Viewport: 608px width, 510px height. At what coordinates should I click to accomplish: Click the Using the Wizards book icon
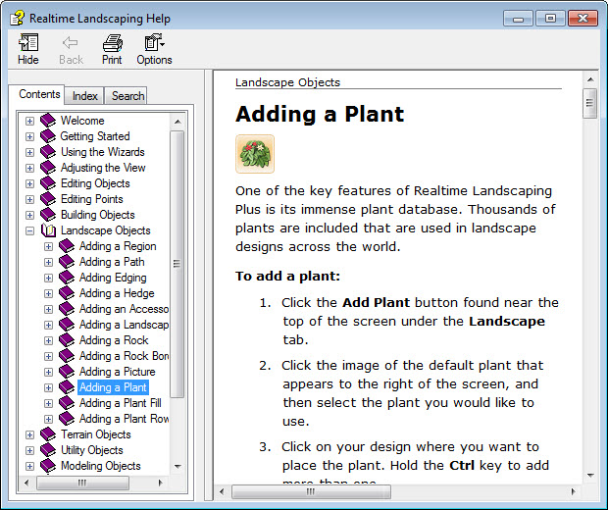(x=48, y=152)
